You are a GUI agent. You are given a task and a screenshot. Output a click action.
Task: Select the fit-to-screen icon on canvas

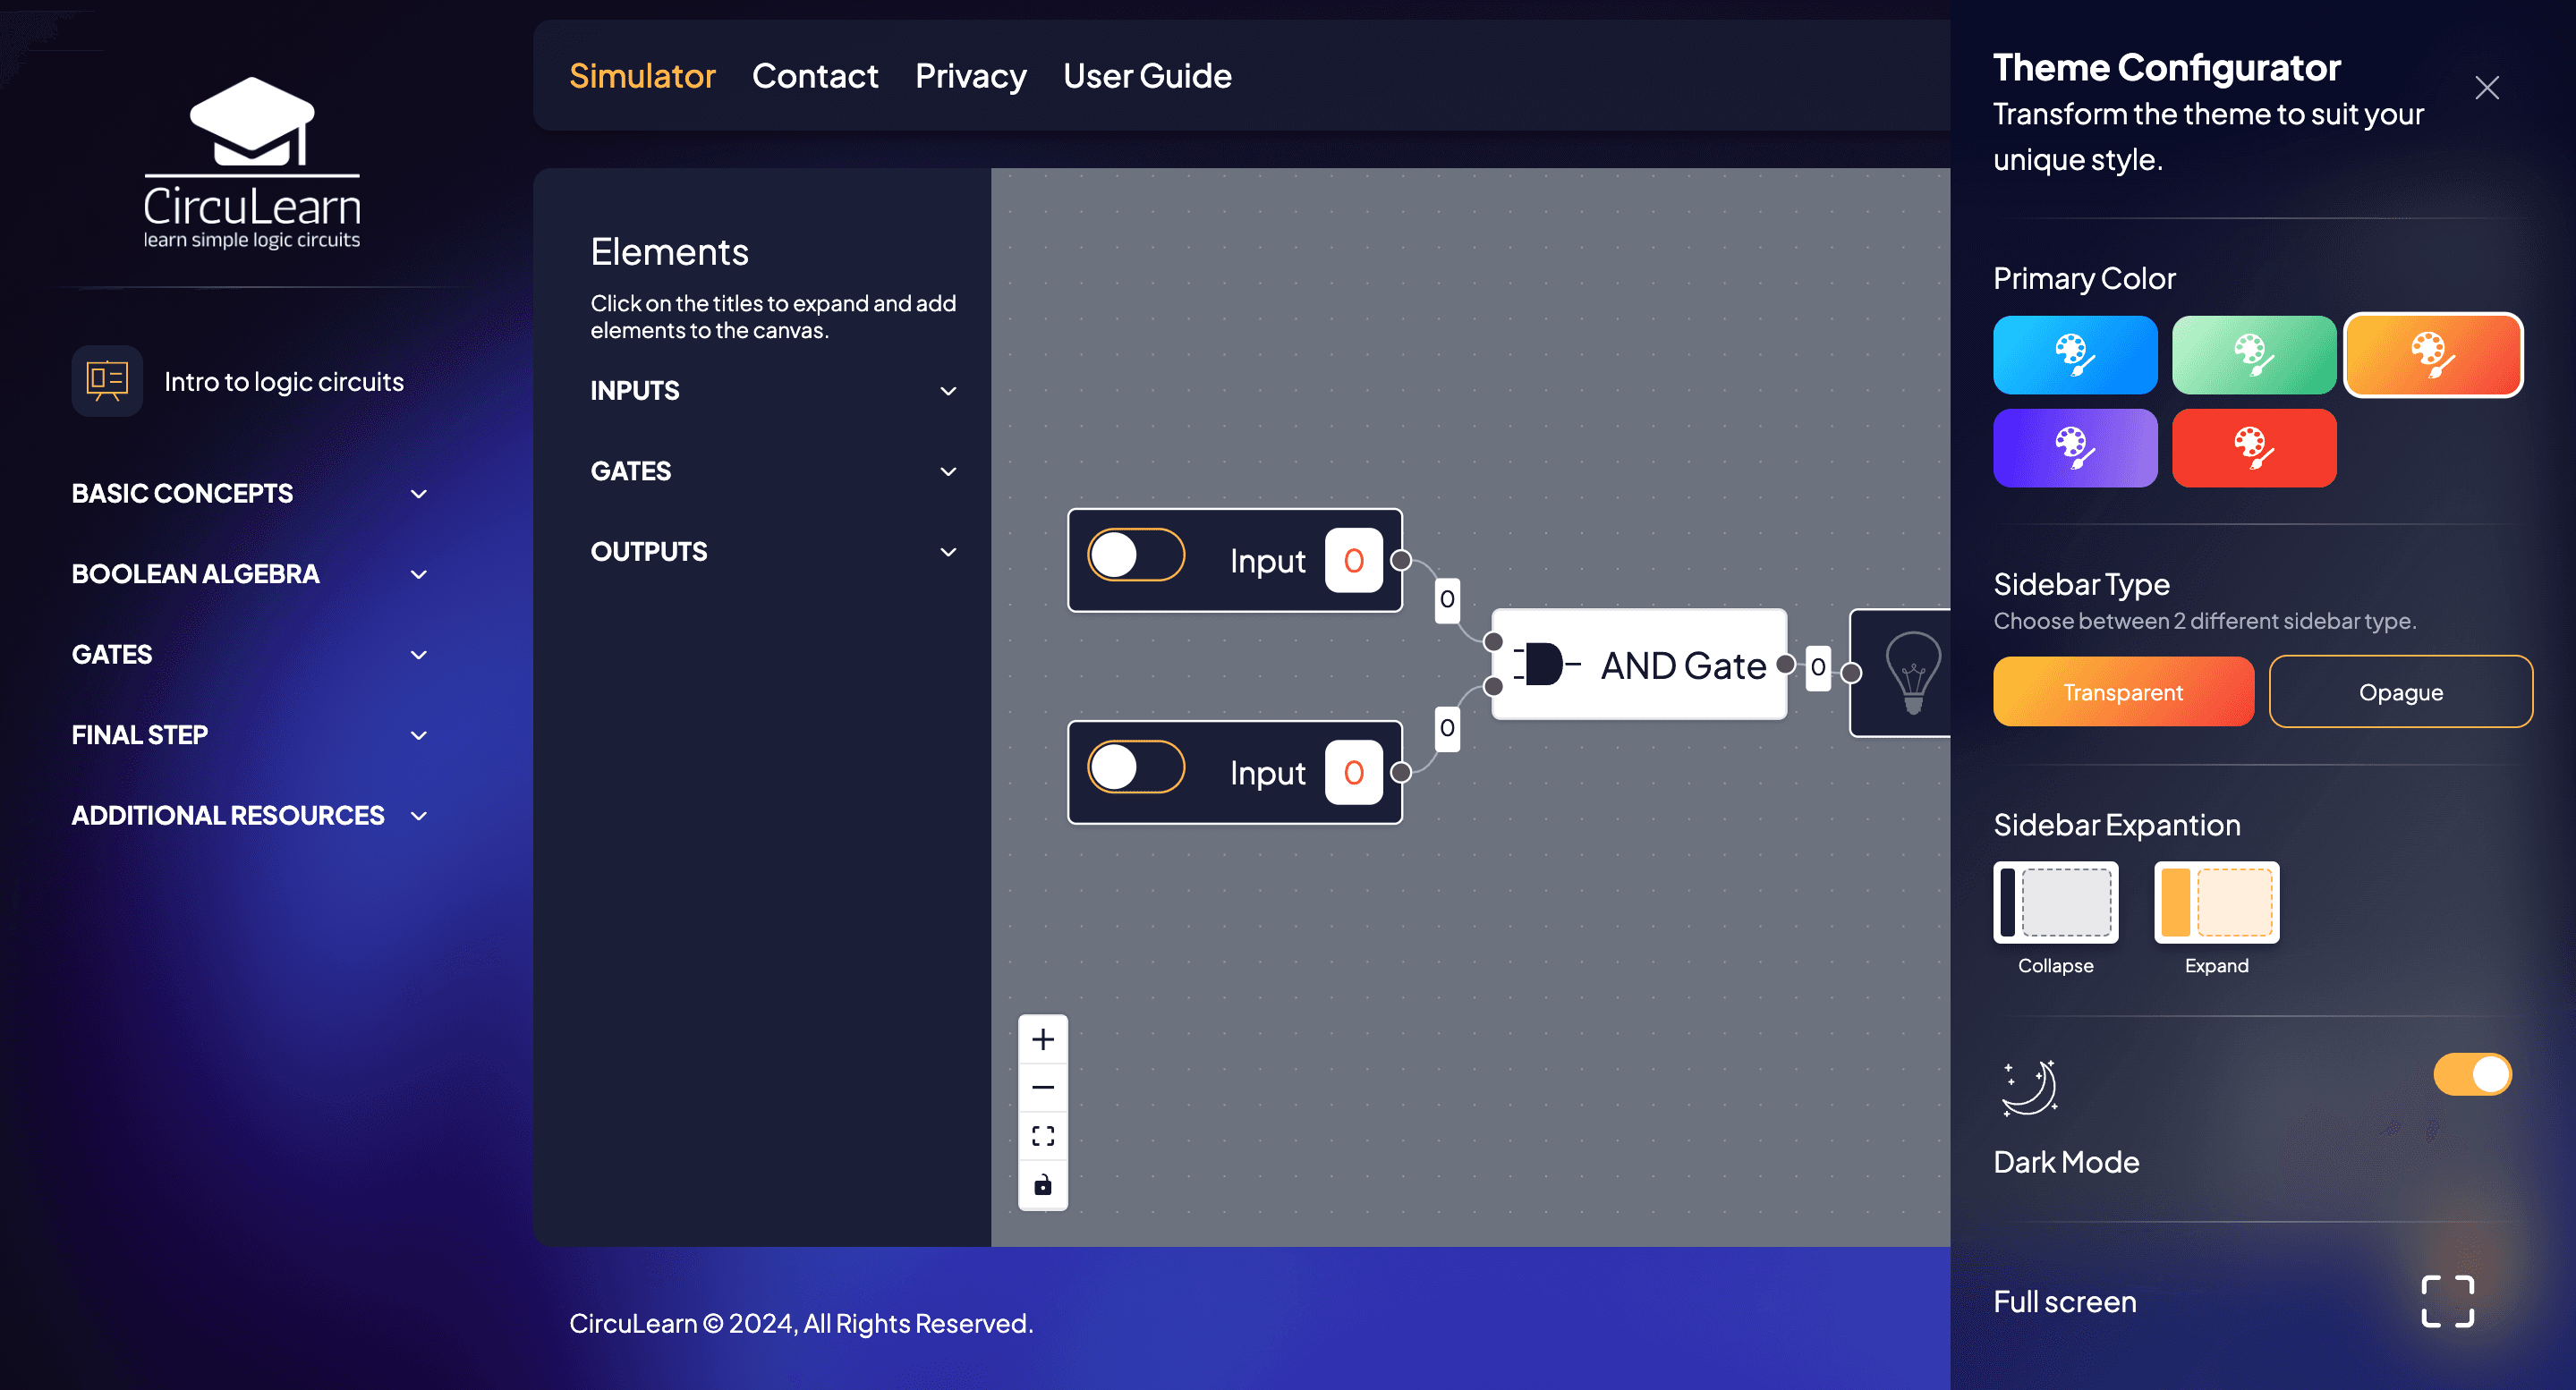(1041, 1135)
